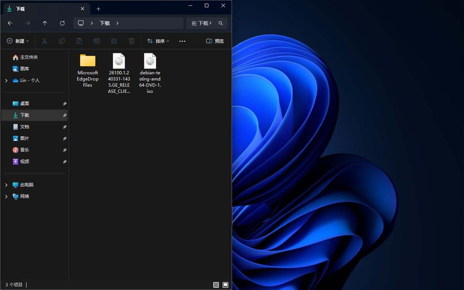Click the pin icon beside 图片

point(65,138)
